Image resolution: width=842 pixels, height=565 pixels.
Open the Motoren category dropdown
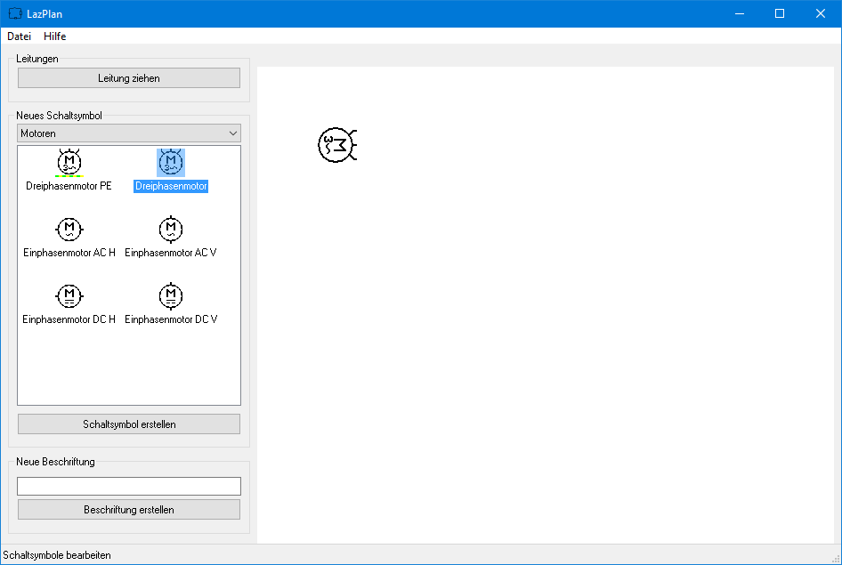coord(121,133)
